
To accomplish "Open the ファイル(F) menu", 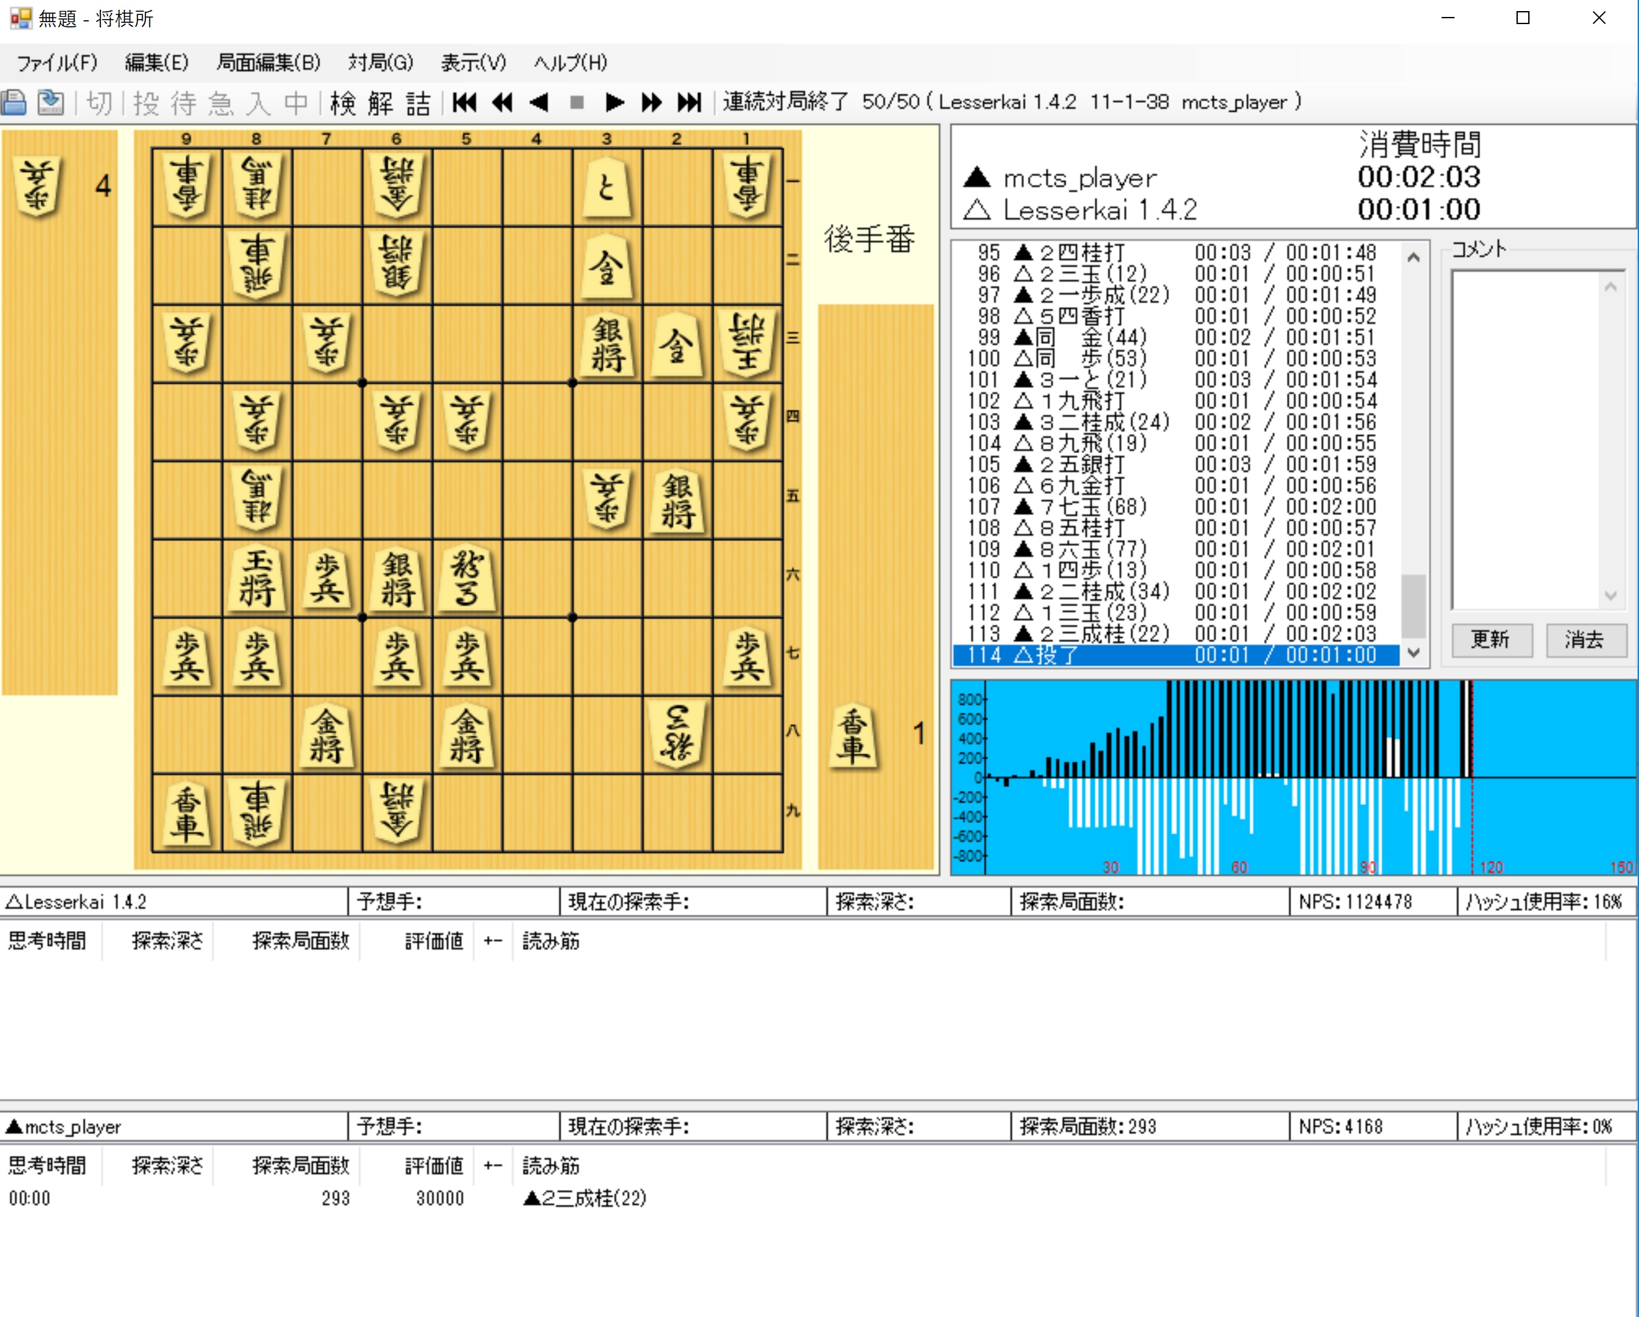I will pyautogui.click(x=57, y=63).
